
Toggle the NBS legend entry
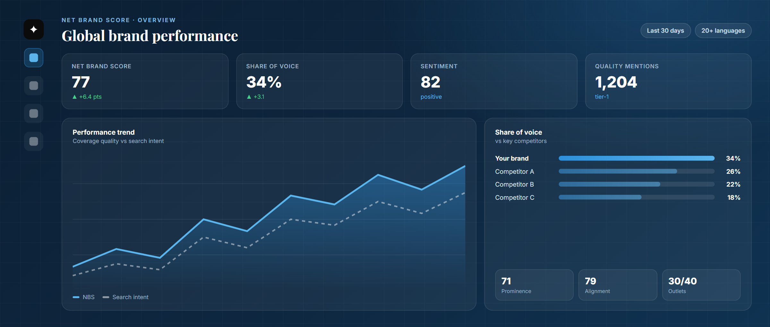84,297
